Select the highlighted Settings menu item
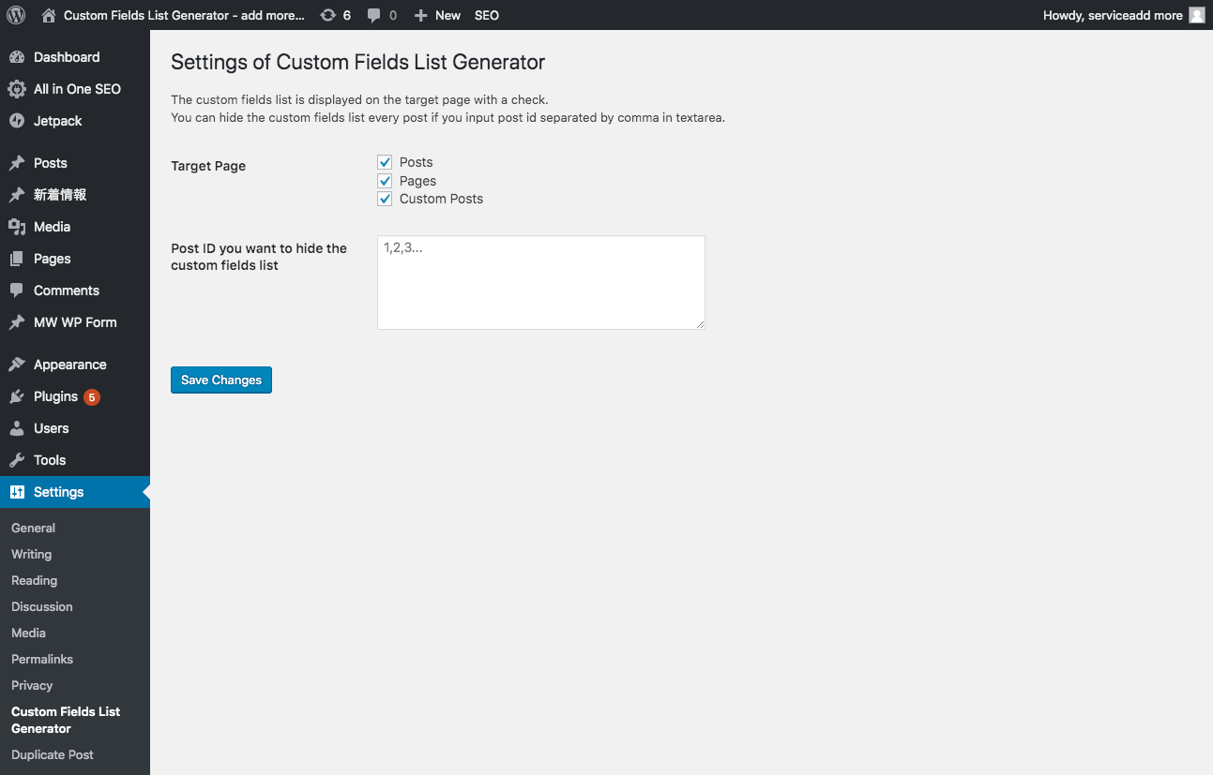Viewport: 1213px width, 775px height. (75, 492)
